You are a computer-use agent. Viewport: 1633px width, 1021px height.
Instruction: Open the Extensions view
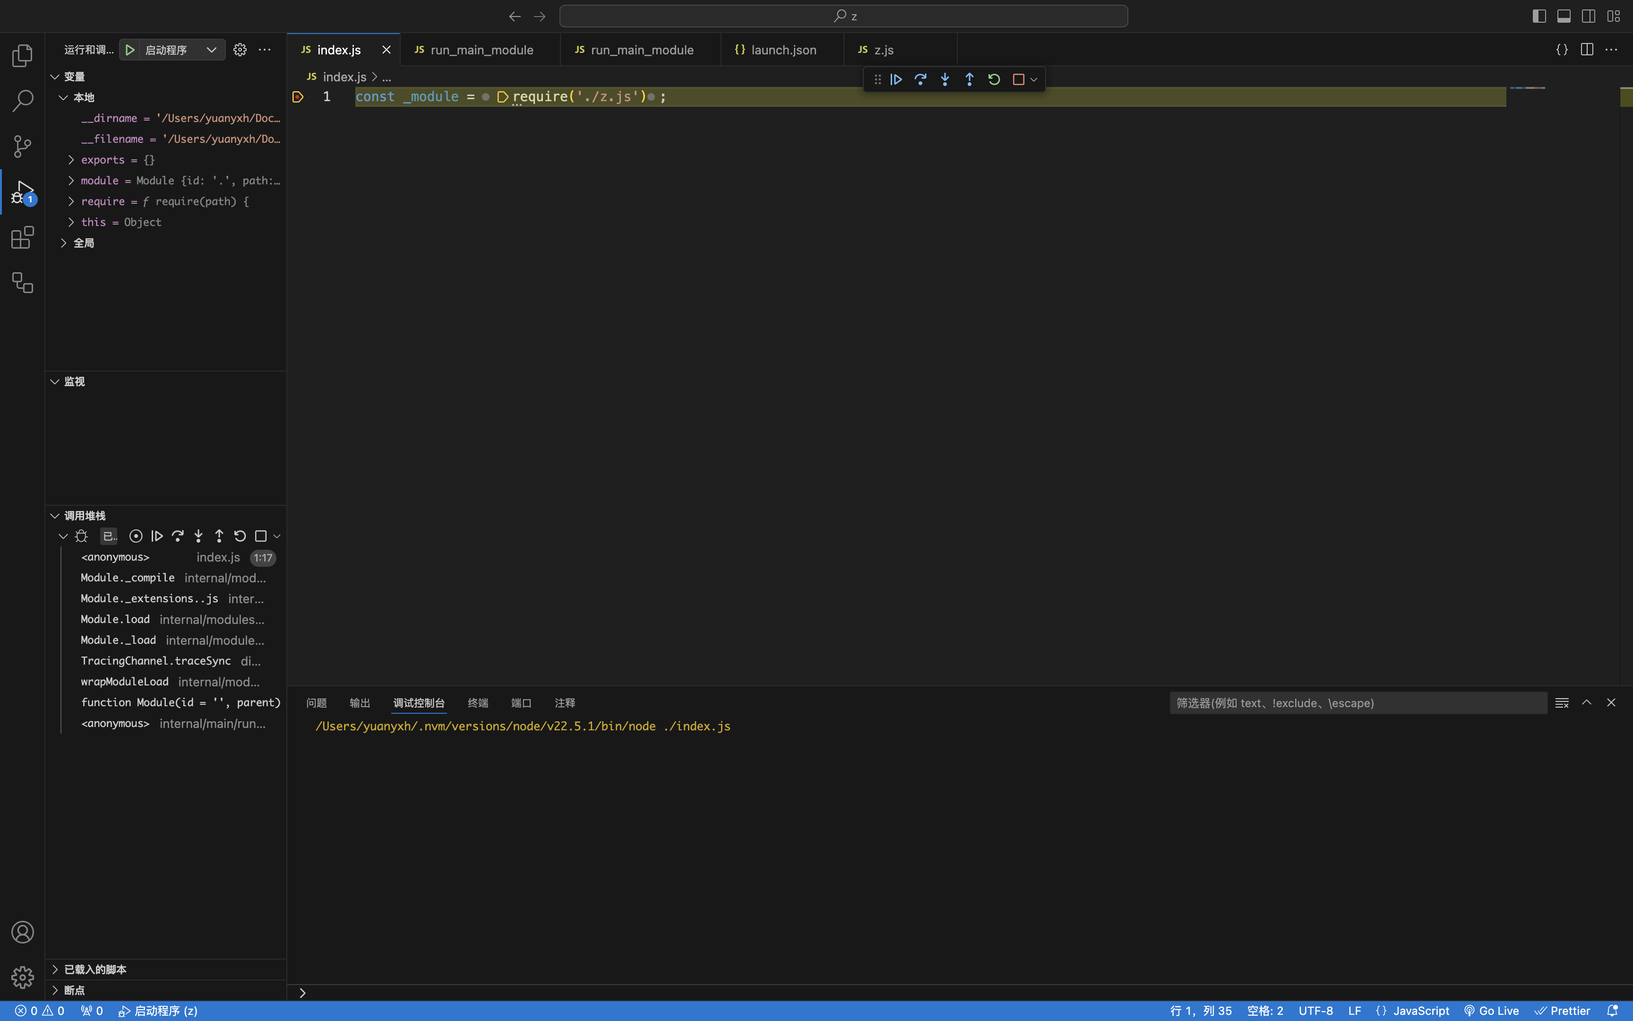[22, 237]
